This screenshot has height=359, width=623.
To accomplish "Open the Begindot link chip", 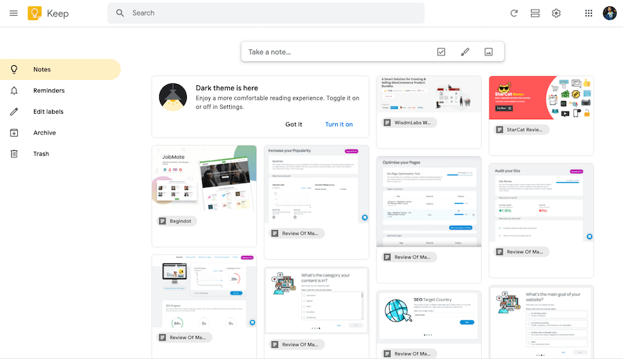I will click(x=177, y=221).
